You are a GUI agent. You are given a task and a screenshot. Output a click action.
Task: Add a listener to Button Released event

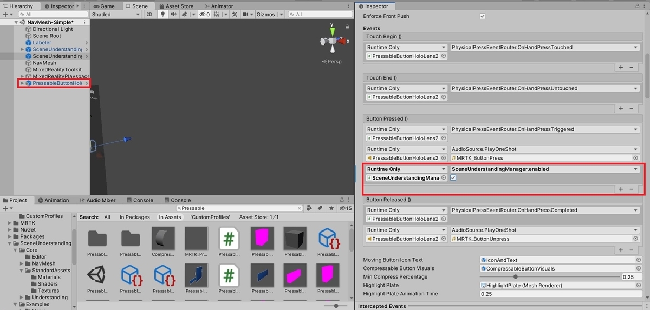tap(621, 250)
